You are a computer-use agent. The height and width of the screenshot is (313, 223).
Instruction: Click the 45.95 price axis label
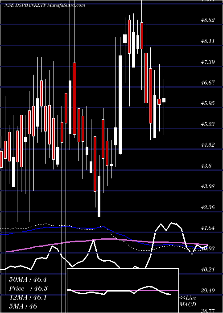208,103
